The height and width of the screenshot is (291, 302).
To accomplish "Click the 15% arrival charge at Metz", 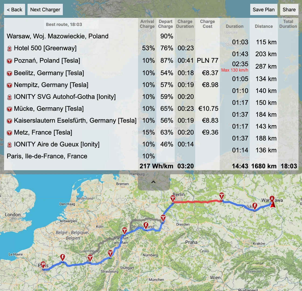I will [x=149, y=132].
